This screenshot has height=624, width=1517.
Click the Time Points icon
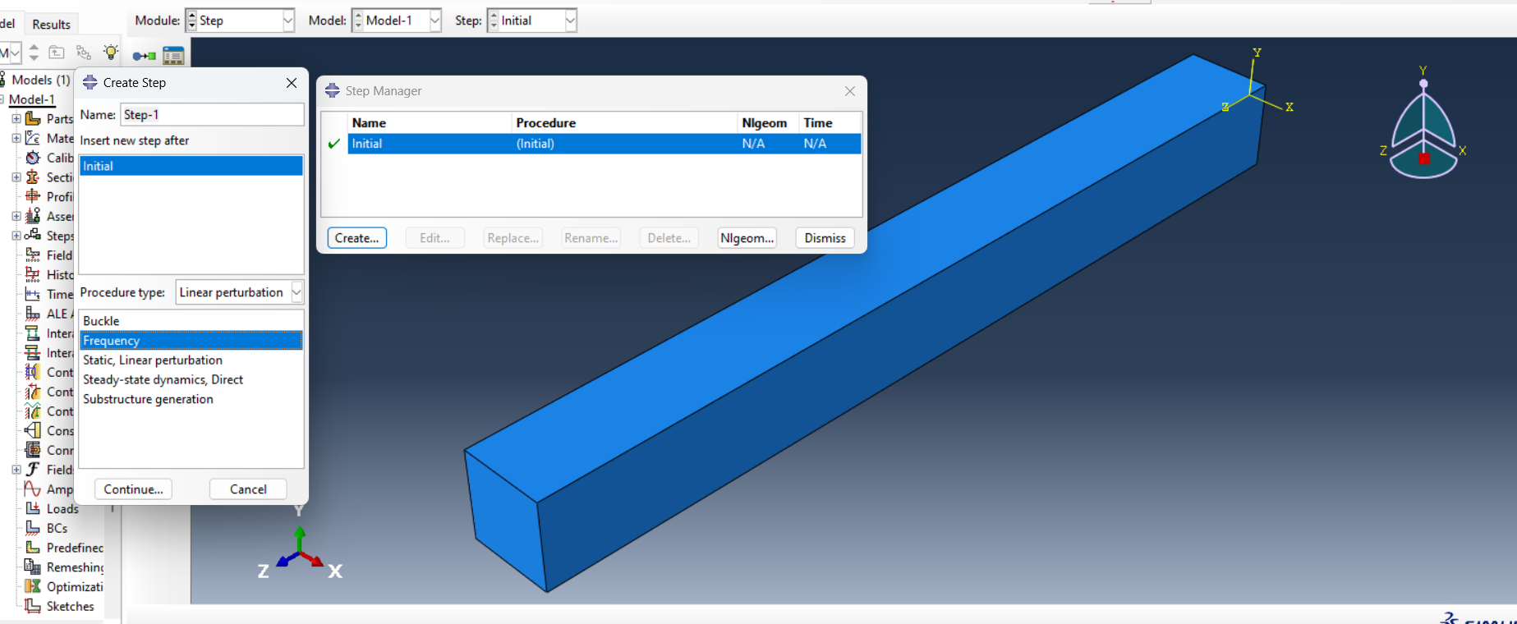click(33, 294)
